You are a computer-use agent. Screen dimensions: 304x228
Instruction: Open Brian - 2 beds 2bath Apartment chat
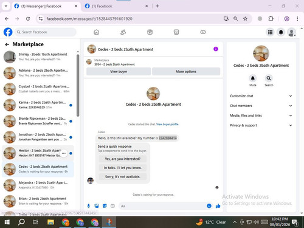pyautogui.click(x=38, y=201)
